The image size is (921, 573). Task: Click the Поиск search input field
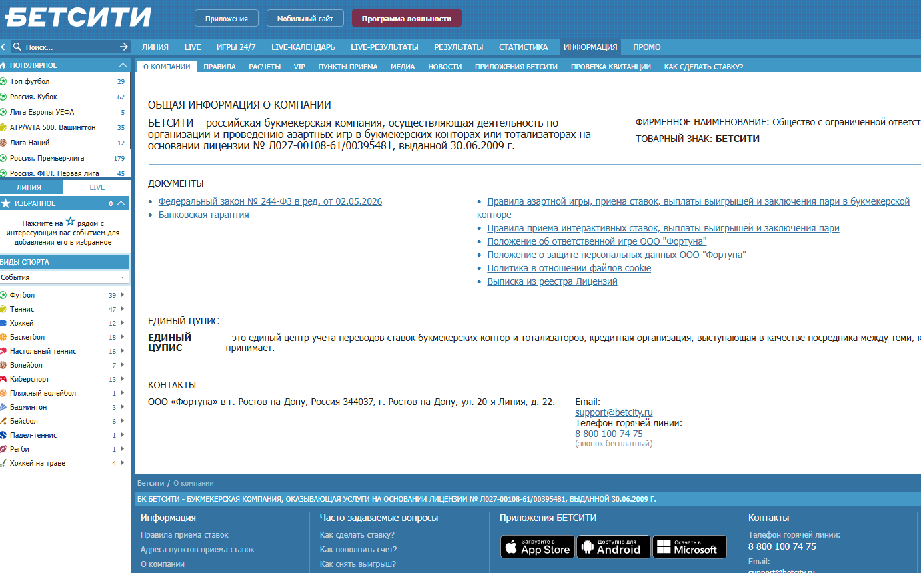pyautogui.click(x=70, y=47)
